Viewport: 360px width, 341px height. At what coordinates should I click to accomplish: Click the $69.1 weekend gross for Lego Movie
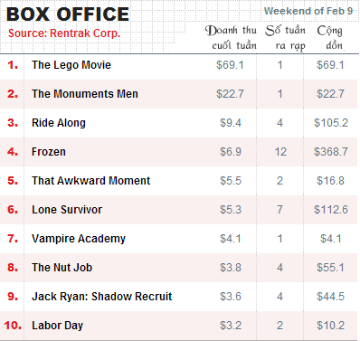pos(230,65)
